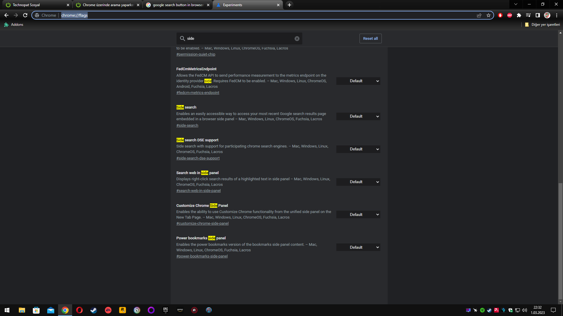This screenshot has height=316, width=563.
Task: Bookmark this page with the star icon
Action: point(488,15)
